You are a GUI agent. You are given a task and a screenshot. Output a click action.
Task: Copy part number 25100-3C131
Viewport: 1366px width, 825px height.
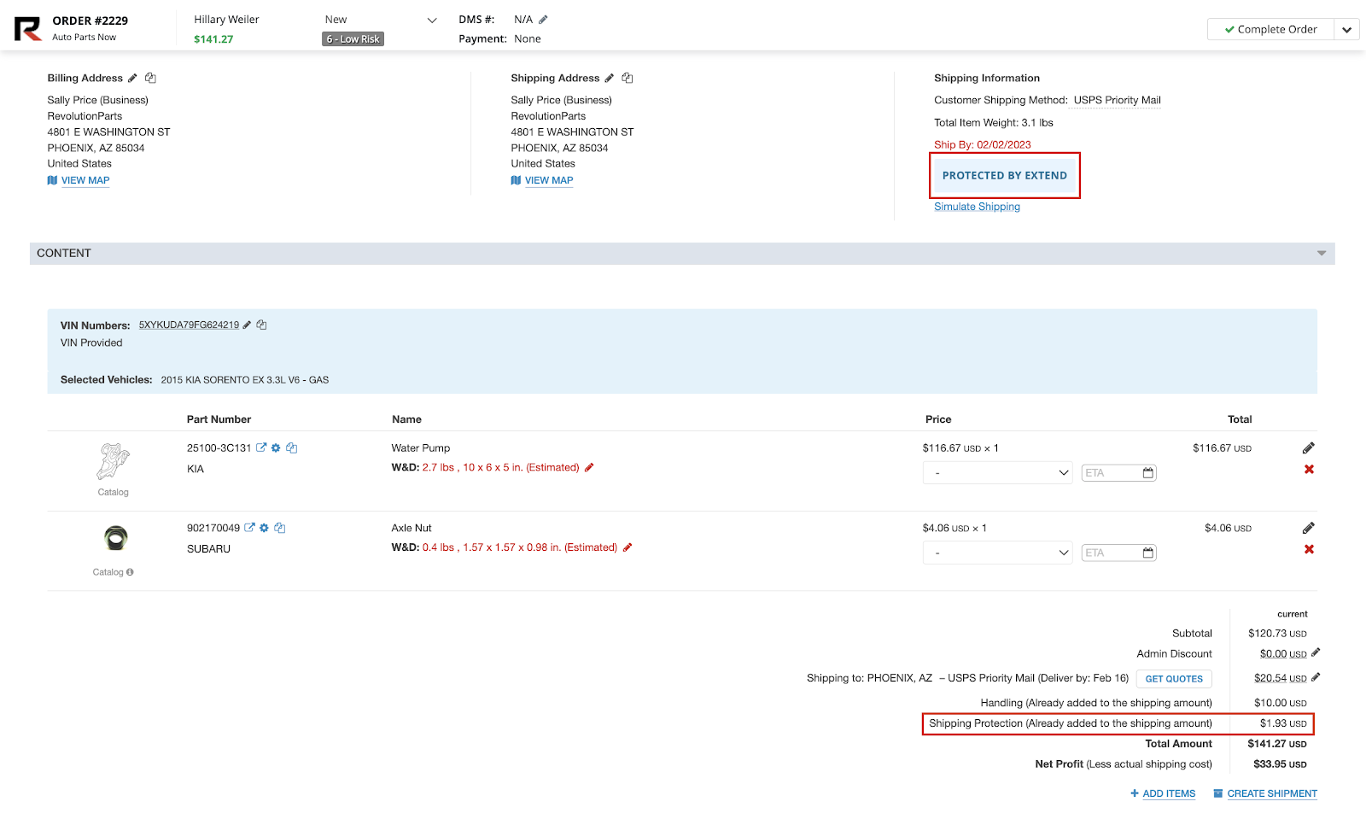[x=291, y=448]
